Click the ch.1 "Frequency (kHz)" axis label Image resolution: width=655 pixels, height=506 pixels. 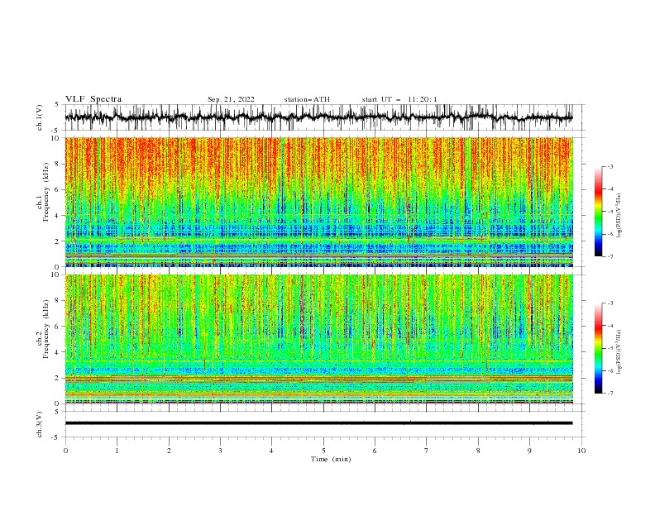46,192
